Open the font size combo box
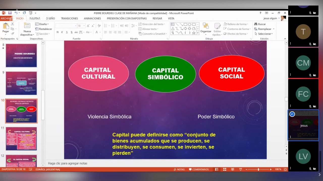The width and height of the screenshot is (323, 181). tap(81, 26)
